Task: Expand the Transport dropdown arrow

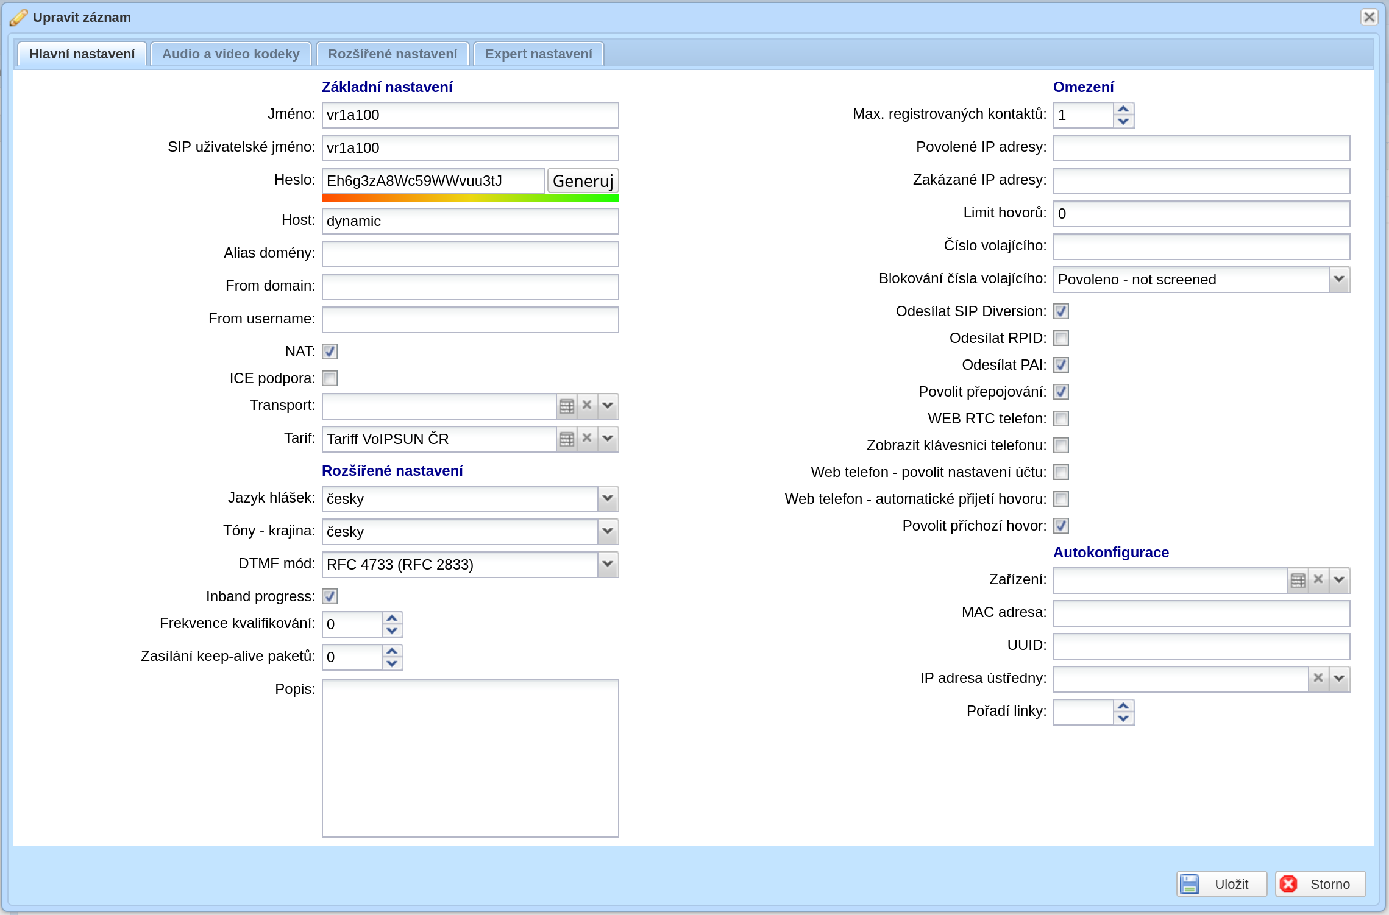Action: point(608,406)
